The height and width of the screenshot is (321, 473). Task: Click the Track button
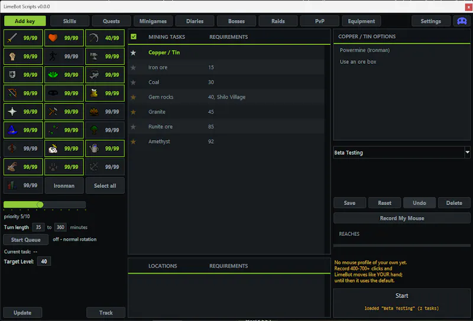[x=106, y=313]
